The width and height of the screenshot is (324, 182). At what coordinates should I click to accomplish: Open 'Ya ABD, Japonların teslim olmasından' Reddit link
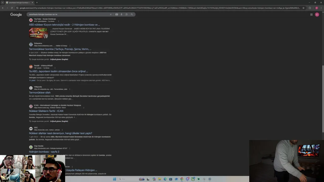coord(58,71)
